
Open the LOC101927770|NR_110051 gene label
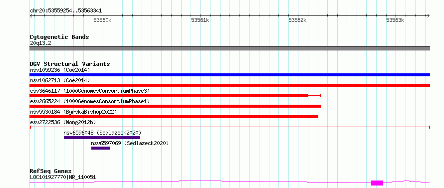[x=63, y=178]
